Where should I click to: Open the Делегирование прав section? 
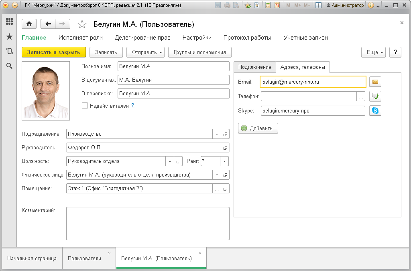tap(142, 38)
